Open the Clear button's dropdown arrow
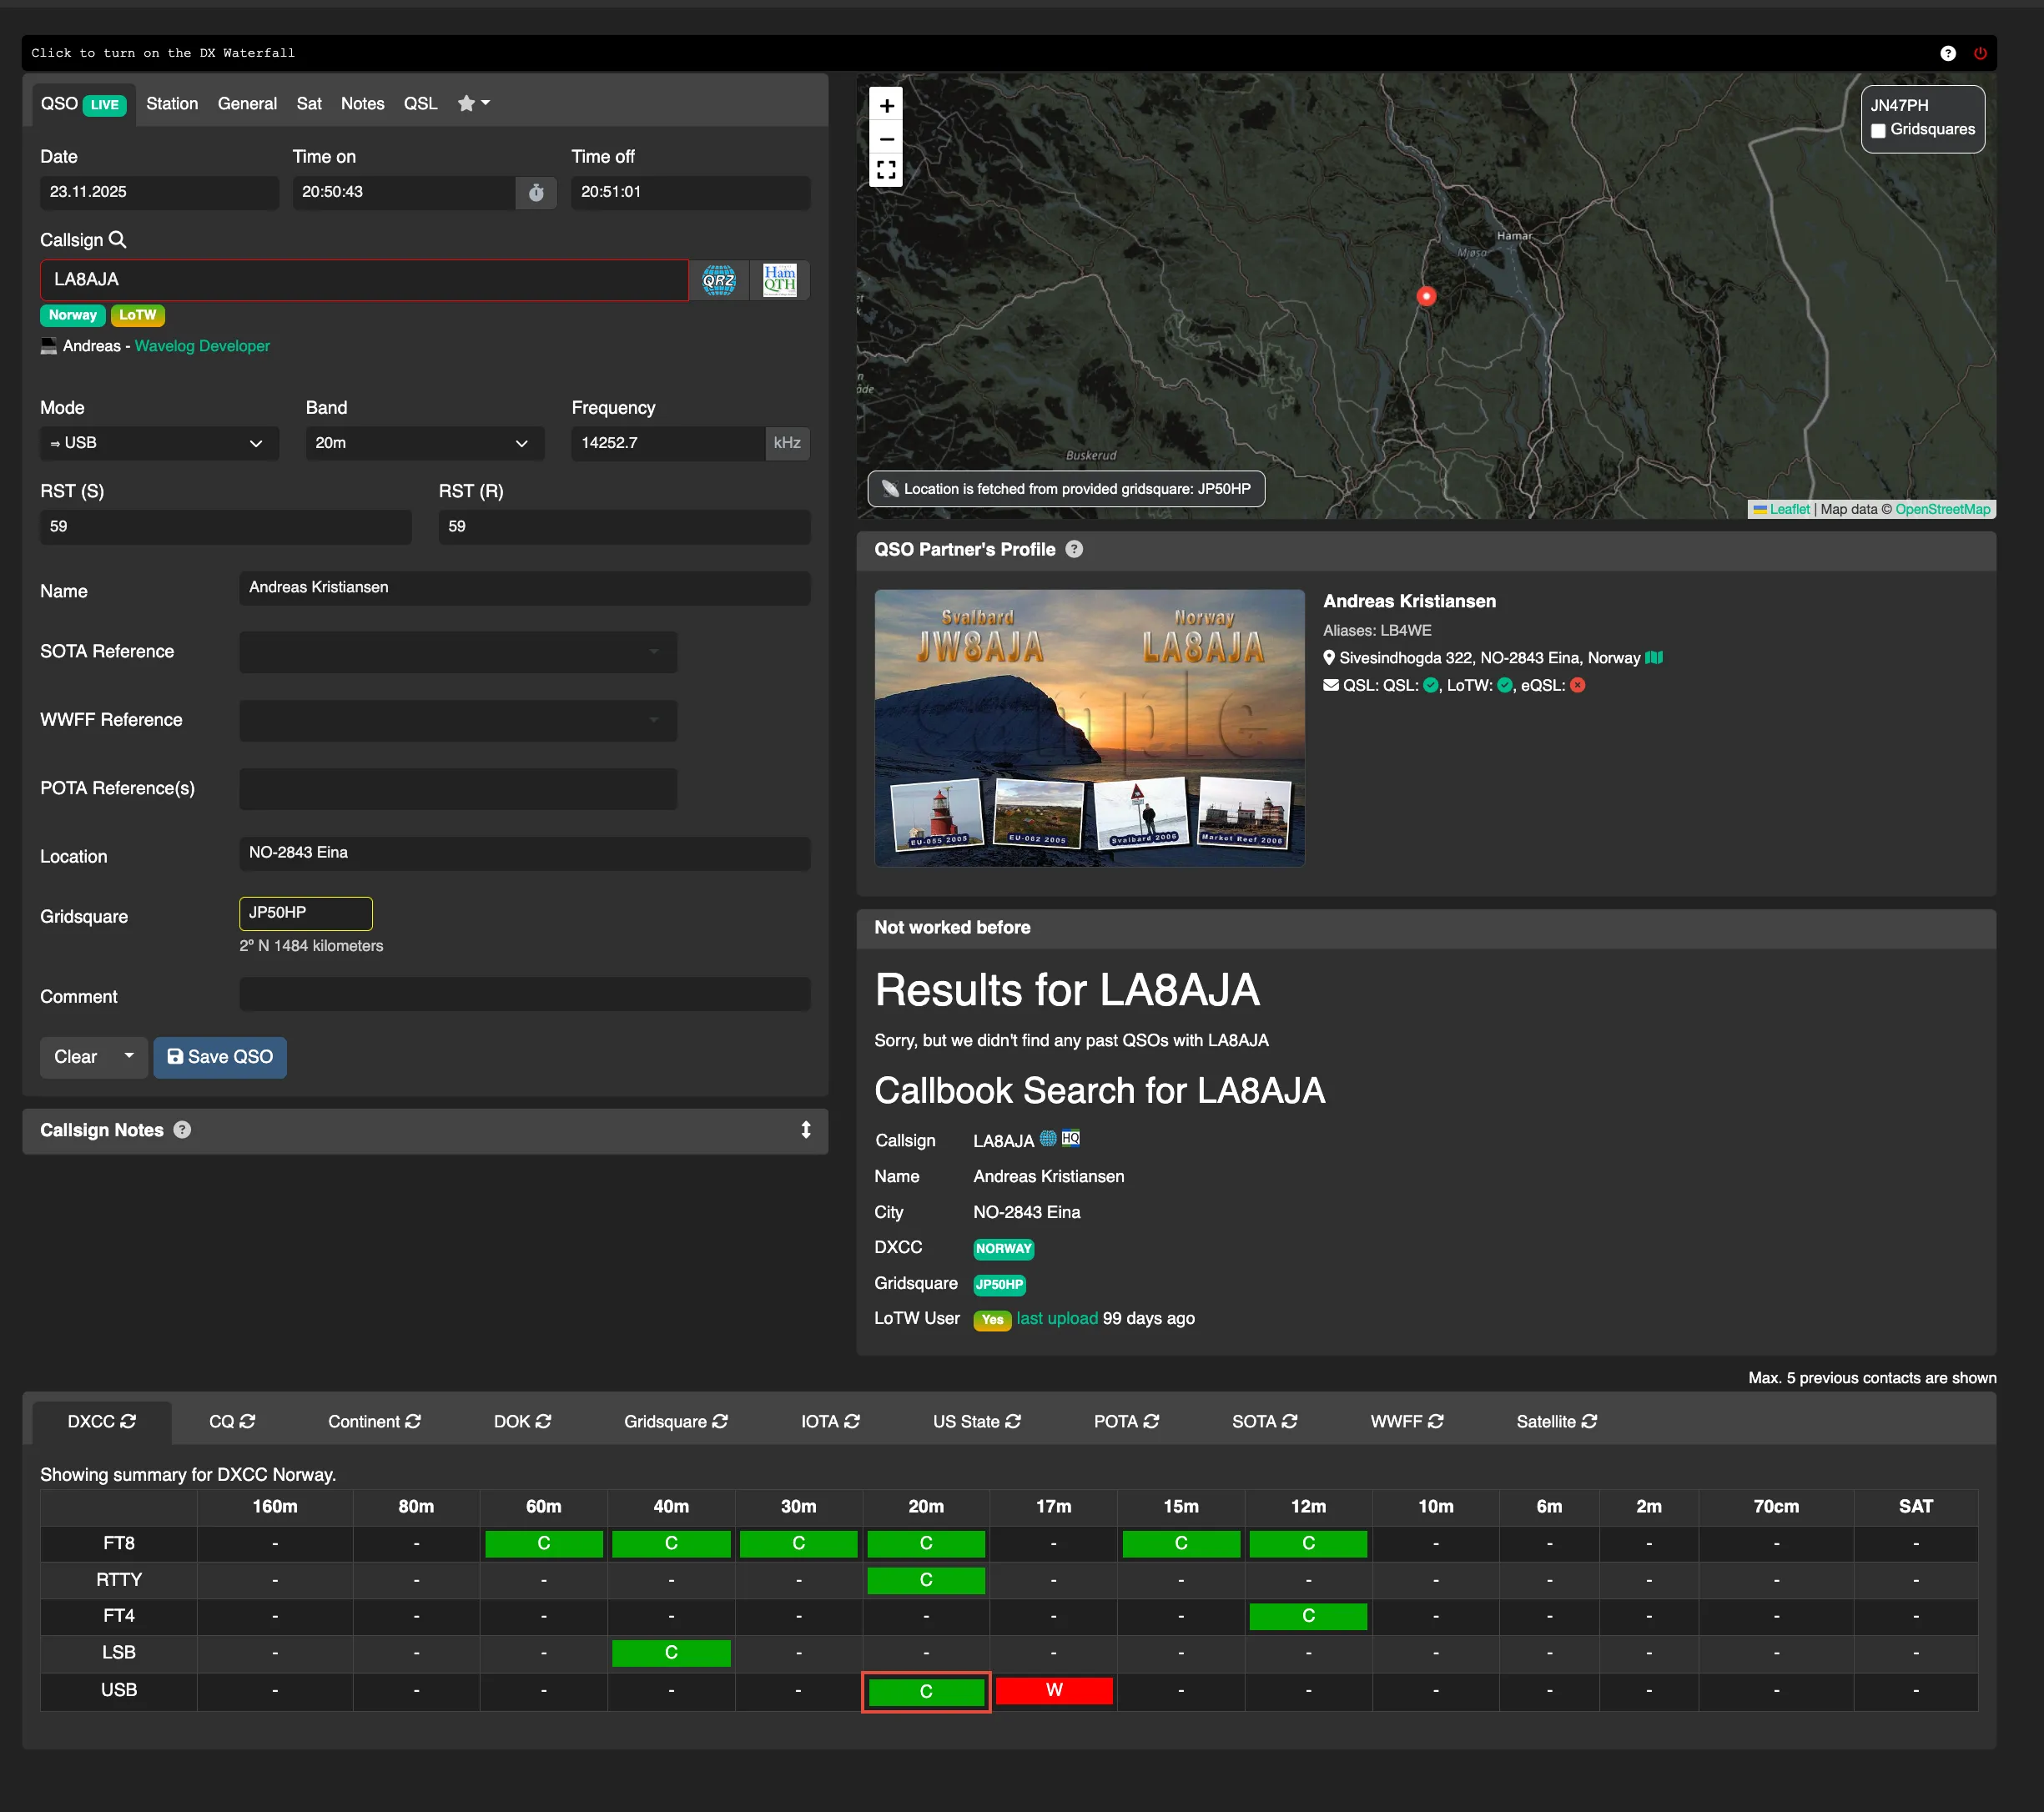This screenshot has height=1812, width=2044. (128, 1057)
